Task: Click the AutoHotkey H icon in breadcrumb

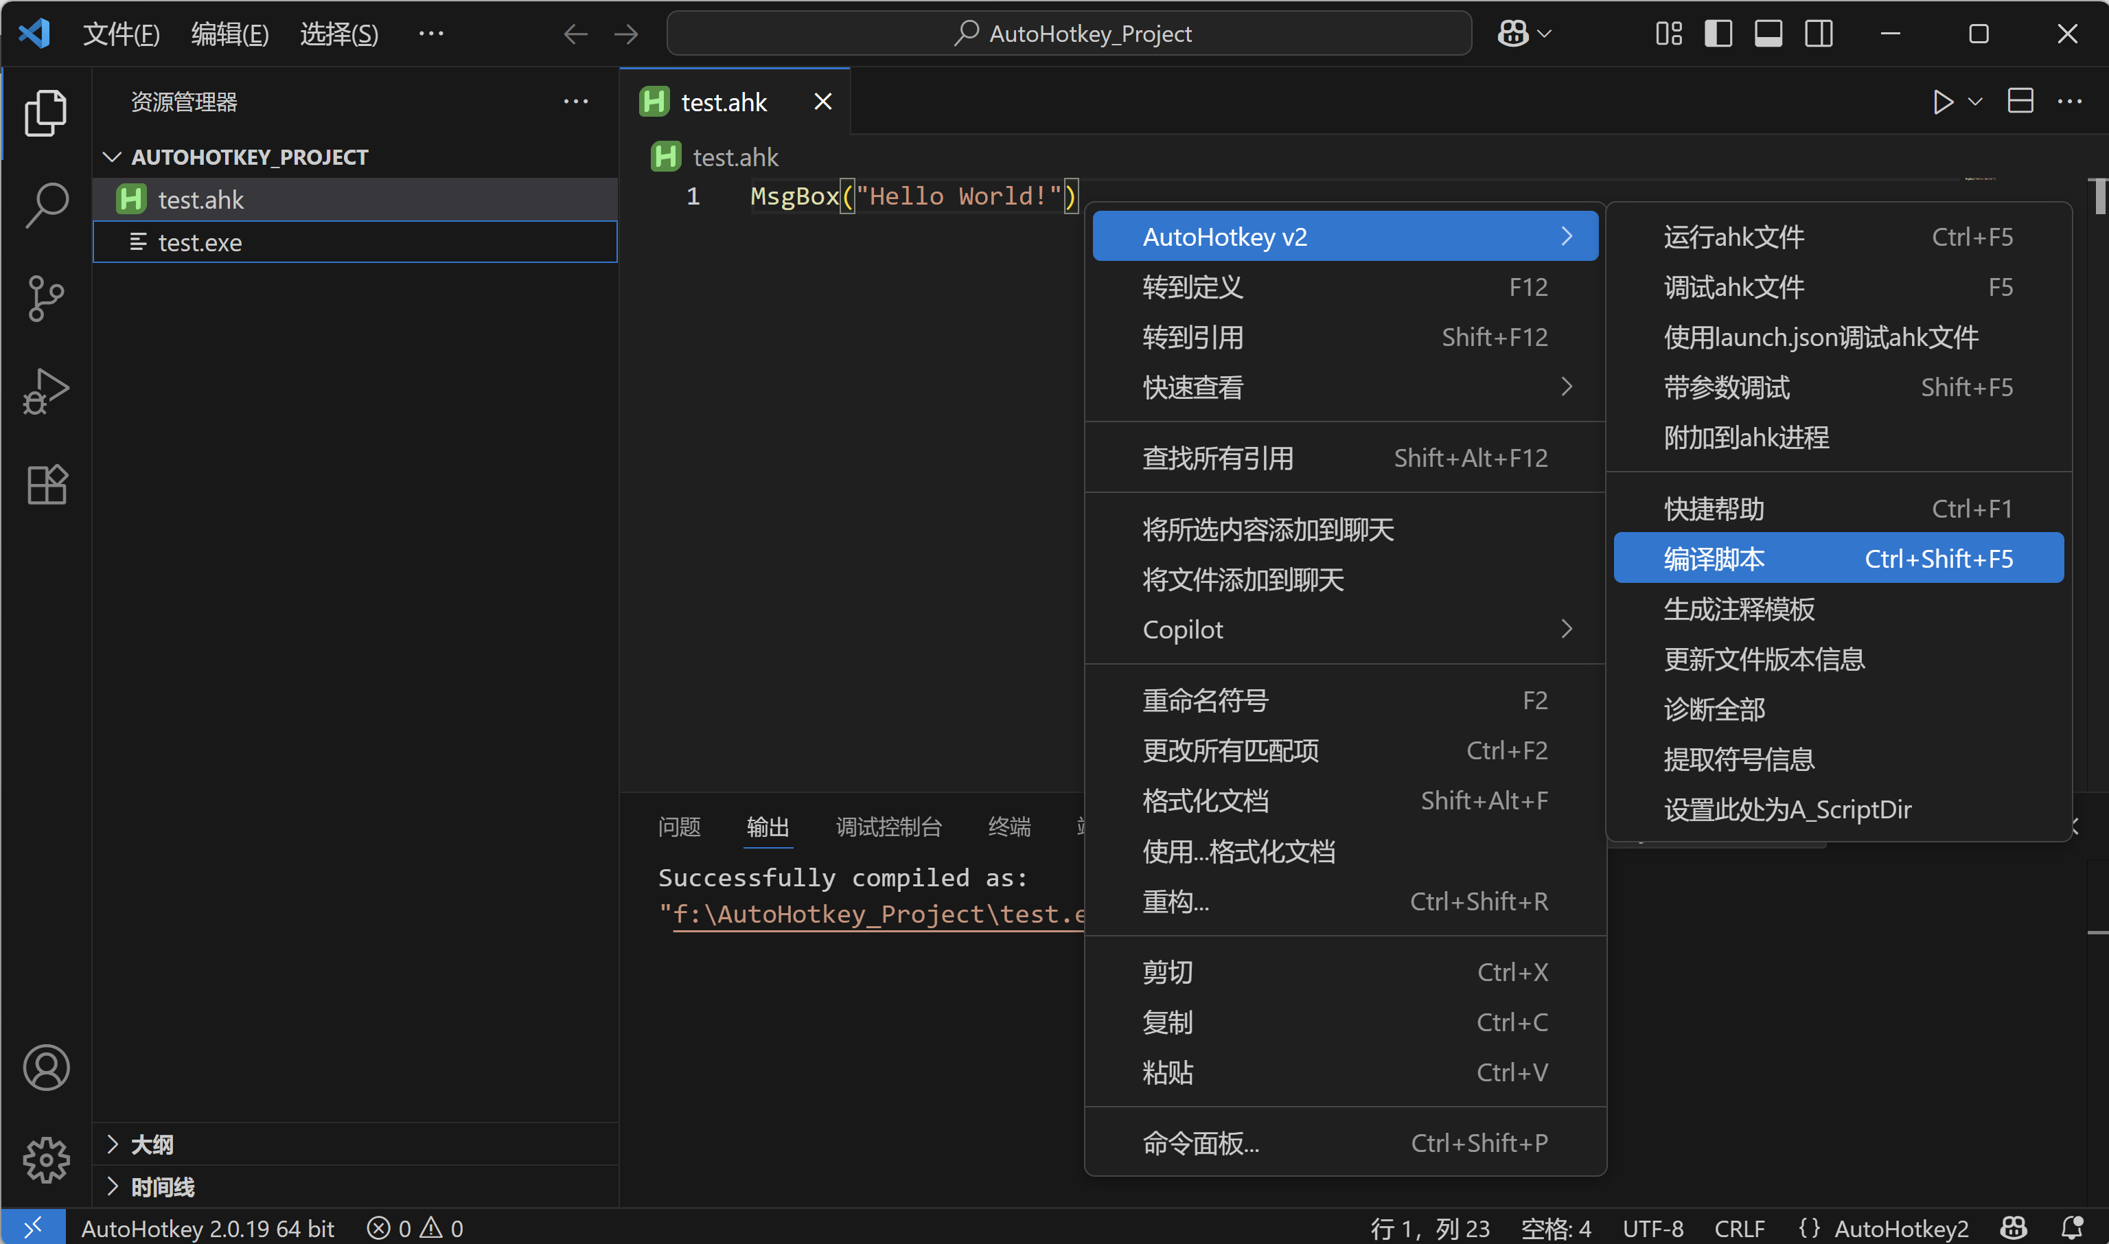Action: click(665, 157)
